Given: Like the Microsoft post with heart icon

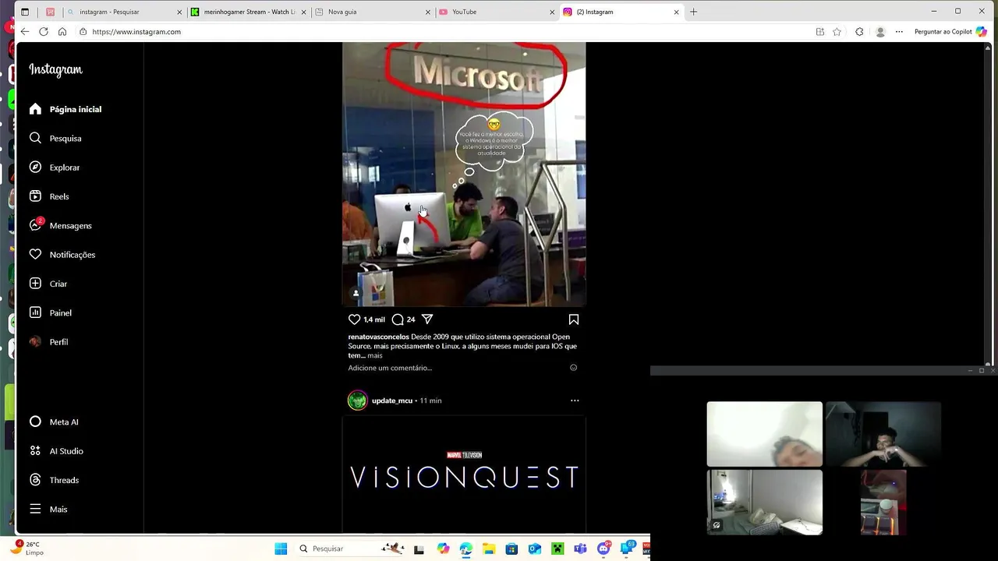Looking at the screenshot, I should [x=354, y=319].
